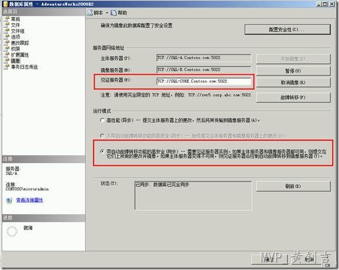Click the 文件组 page icon
The image size is (339, 270).
tap(6, 31)
